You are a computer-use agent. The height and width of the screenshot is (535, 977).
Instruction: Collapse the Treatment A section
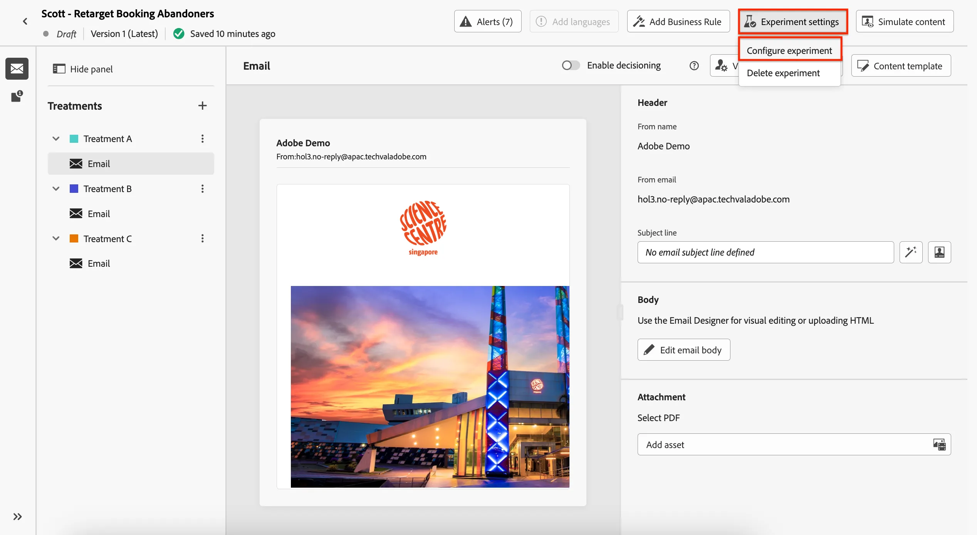click(56, 139)
